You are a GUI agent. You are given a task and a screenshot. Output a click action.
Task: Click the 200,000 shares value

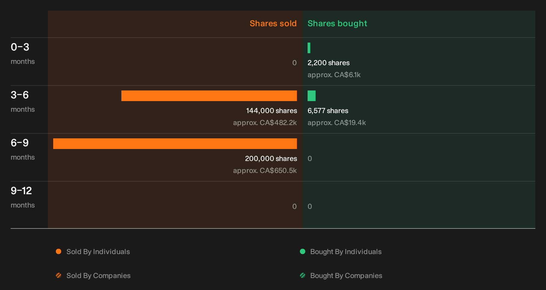point(271,159)
